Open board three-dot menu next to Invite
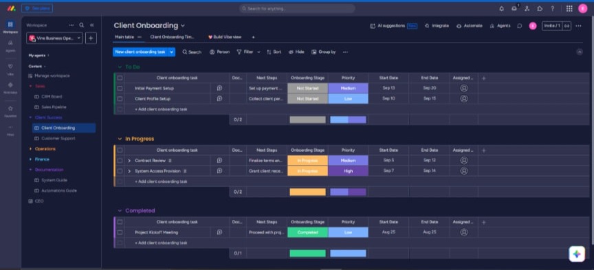Viewport: 594px width, 270px height. (x=578, y=25)
